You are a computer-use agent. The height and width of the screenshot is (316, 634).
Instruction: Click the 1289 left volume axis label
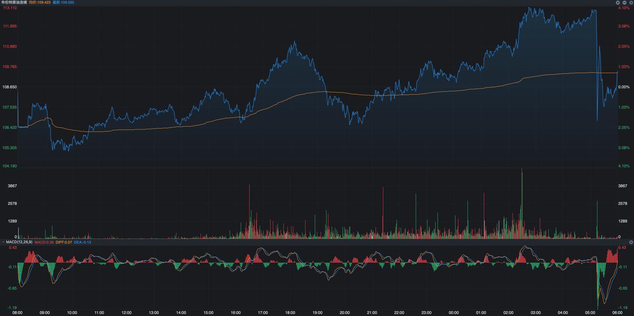[12, 222]
